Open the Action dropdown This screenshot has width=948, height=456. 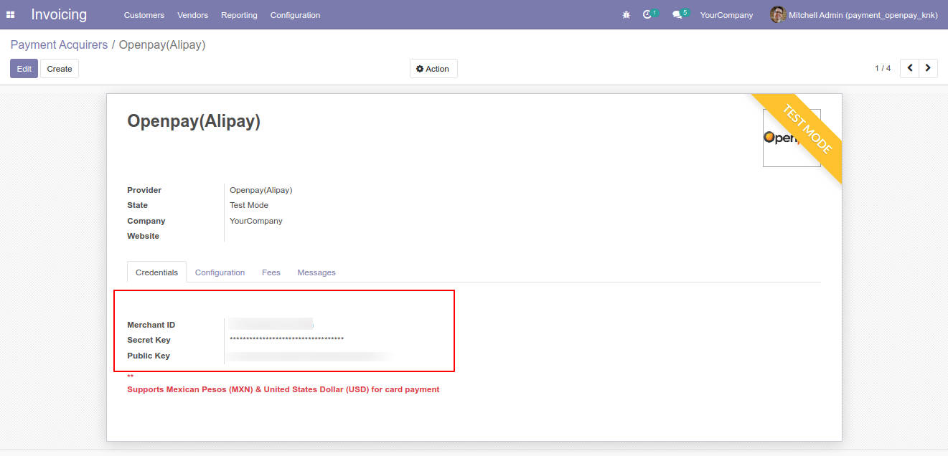(x=433, y=69)
